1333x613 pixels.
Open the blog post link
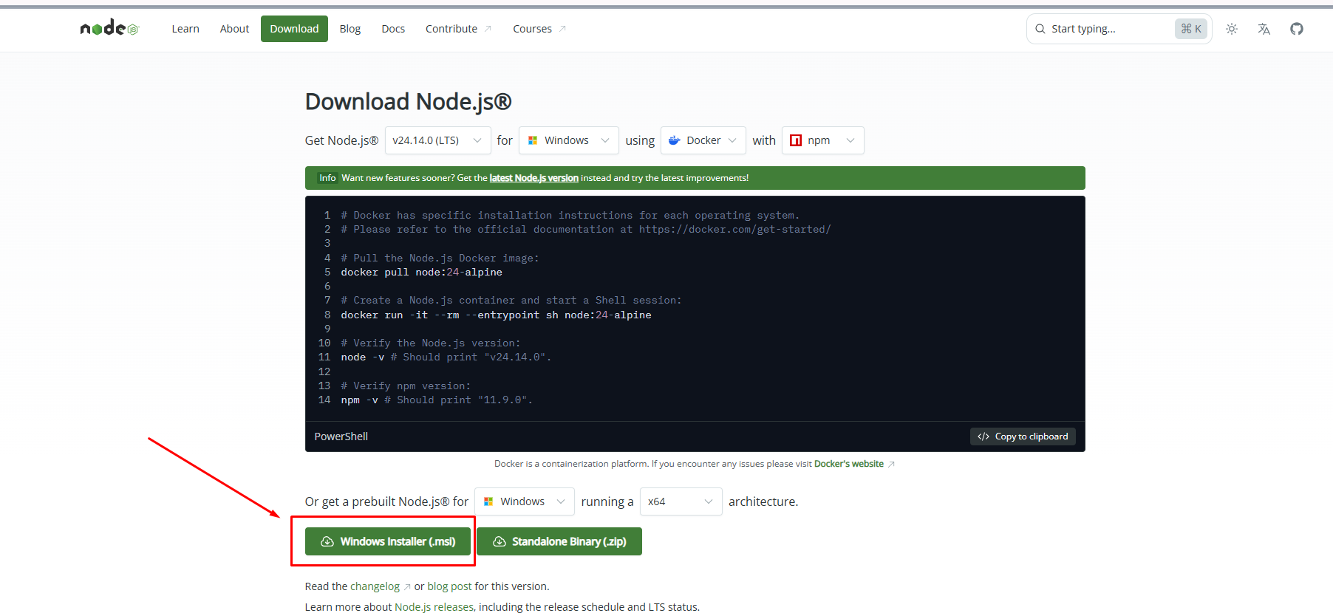[x=449, y=586]
